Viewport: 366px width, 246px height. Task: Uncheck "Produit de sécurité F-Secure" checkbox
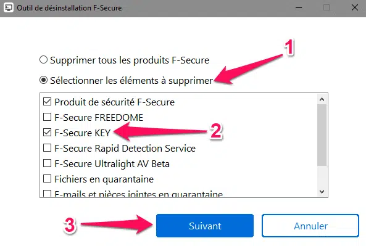[47, 102]
